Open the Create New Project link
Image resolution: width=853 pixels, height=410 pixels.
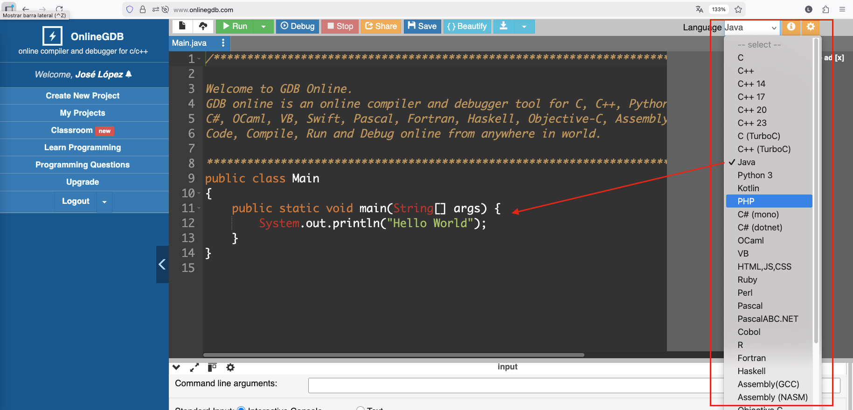83,96
